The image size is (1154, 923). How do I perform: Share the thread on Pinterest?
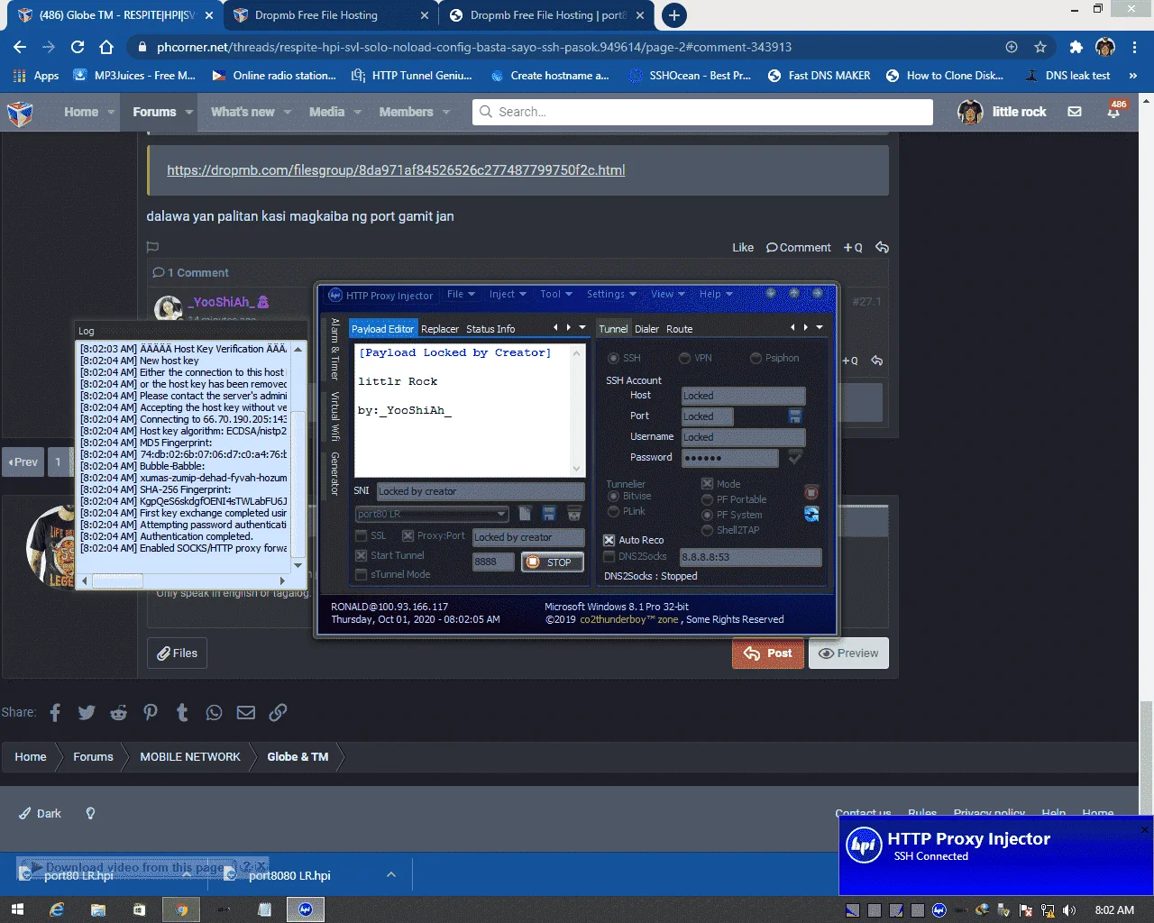click(151, 713)
